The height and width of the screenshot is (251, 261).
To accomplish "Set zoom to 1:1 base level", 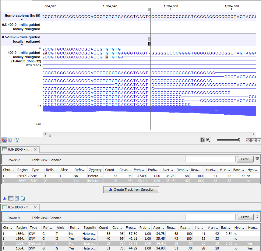I will pos(259,140).
